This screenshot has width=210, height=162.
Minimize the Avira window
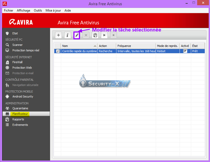pos(187,3)
